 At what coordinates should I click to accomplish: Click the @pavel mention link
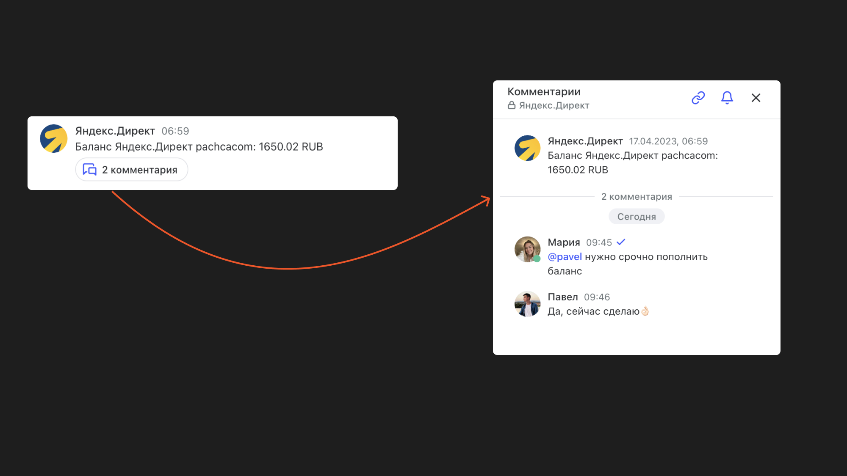[565, 257]
